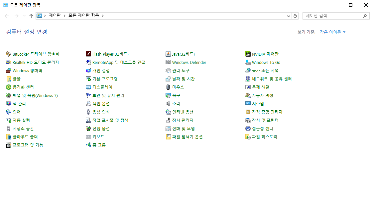The height and width of the screenshot is (210, 374).
Task: Open the Flash Player(32비트) icon
Action: tap(88, 54)
